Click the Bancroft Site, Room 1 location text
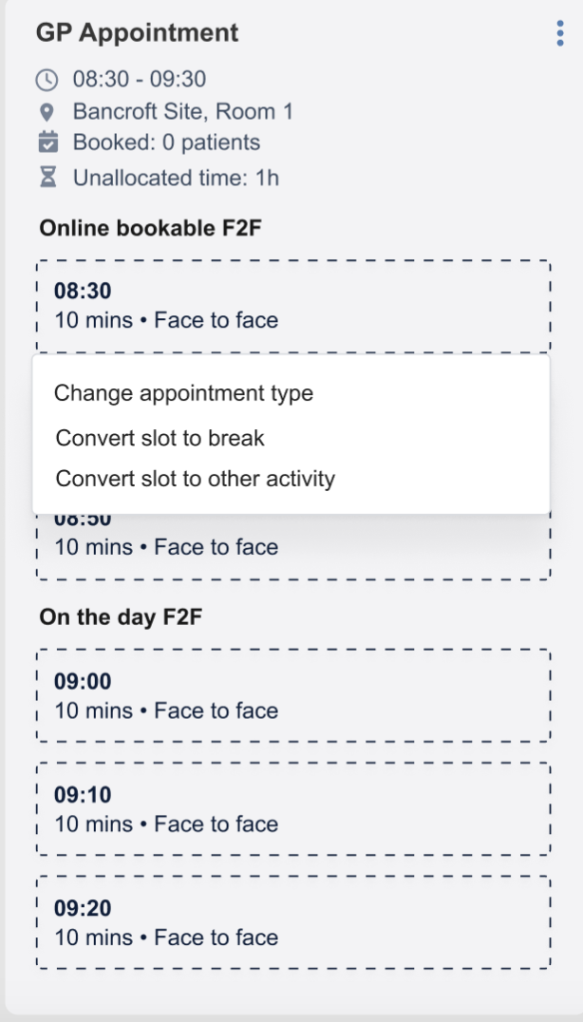583x1022 pixels. pos(182,111)
